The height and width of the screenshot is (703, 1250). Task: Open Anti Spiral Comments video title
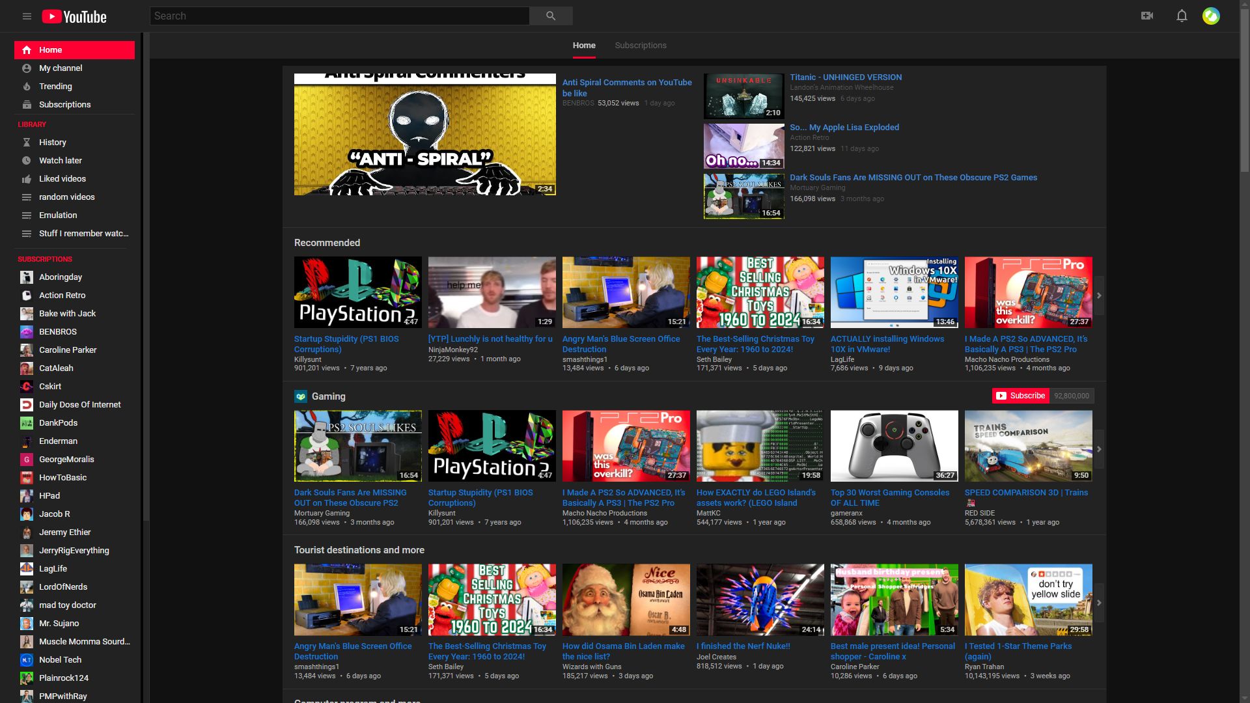click(x=627, y=88)
